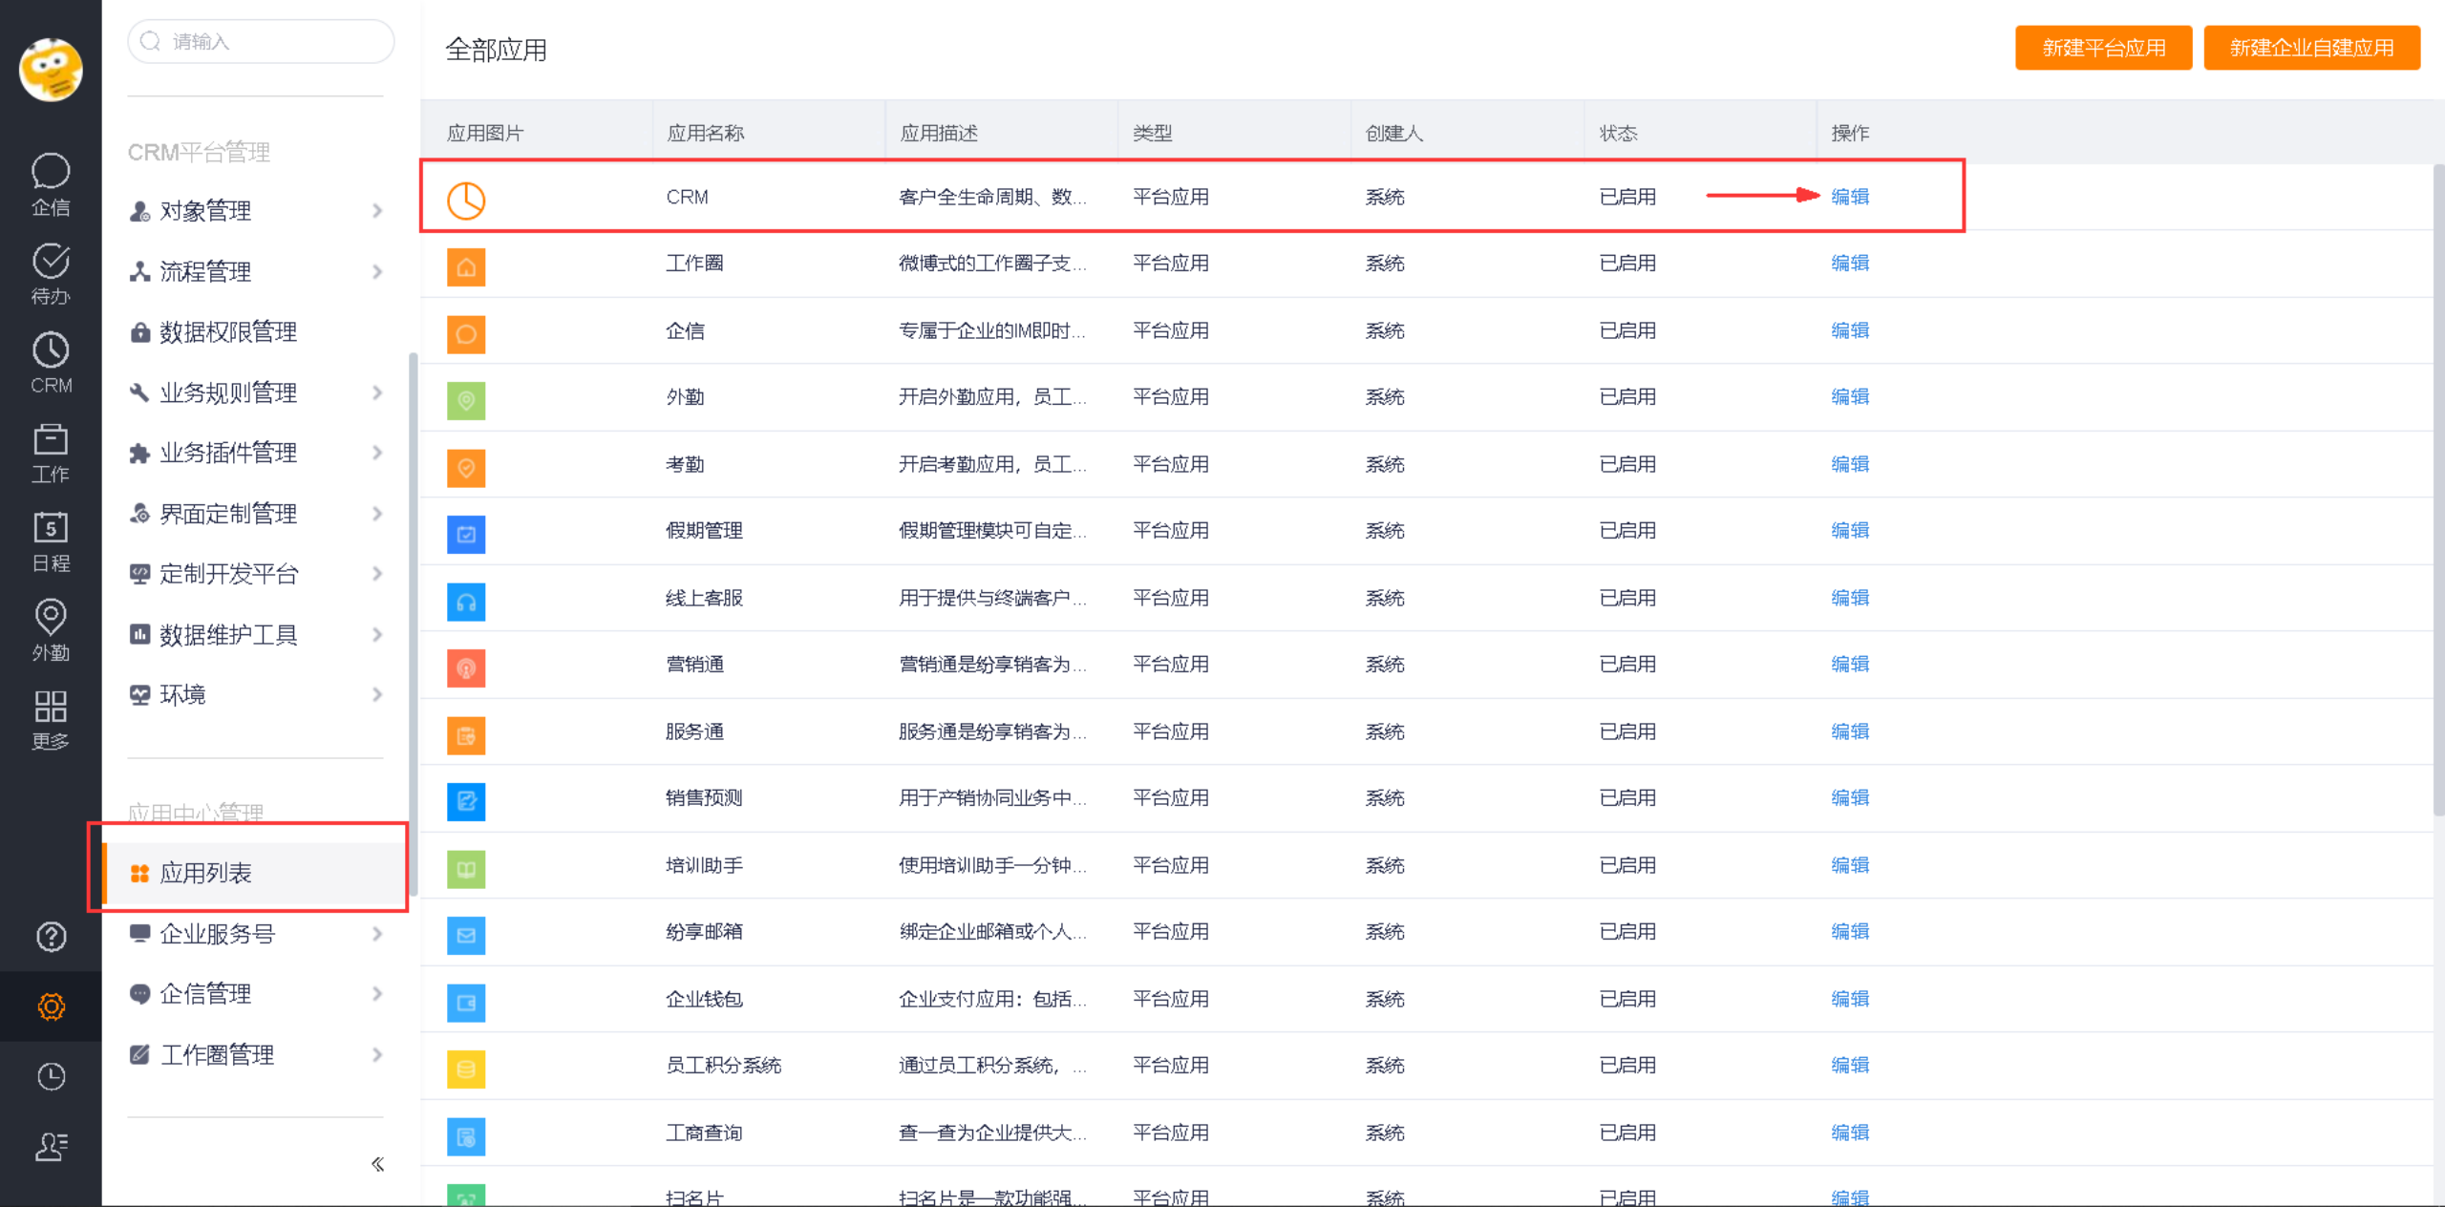The height and width of the screenshot is (1207, 2445).
Task: Click the 销售预测 app icon
Action: point(466,802)
